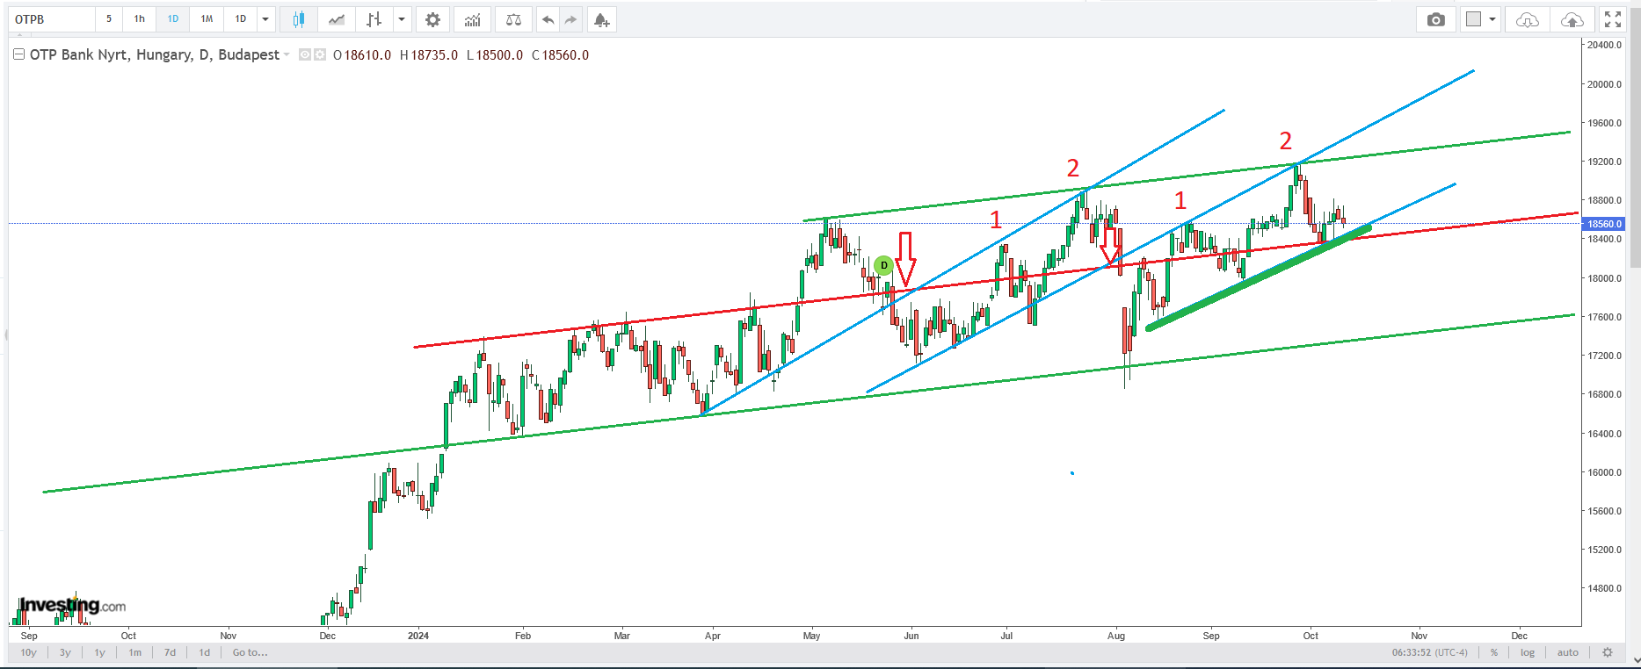Click the 20000.0 price axis label
Image resolution: width=1641 pixels, height=669 pixels.
(x=1605, y=84)
